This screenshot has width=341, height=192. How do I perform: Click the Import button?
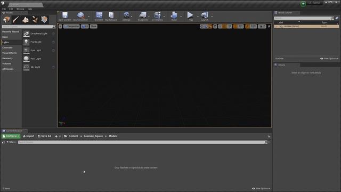pos(28,136)
